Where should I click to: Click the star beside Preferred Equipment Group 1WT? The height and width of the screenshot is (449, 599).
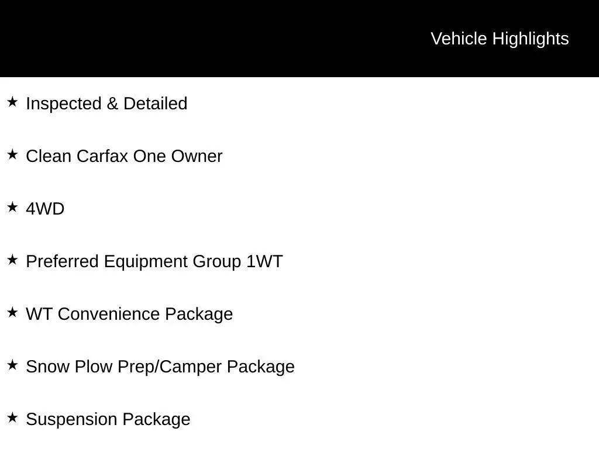point(12,260)
